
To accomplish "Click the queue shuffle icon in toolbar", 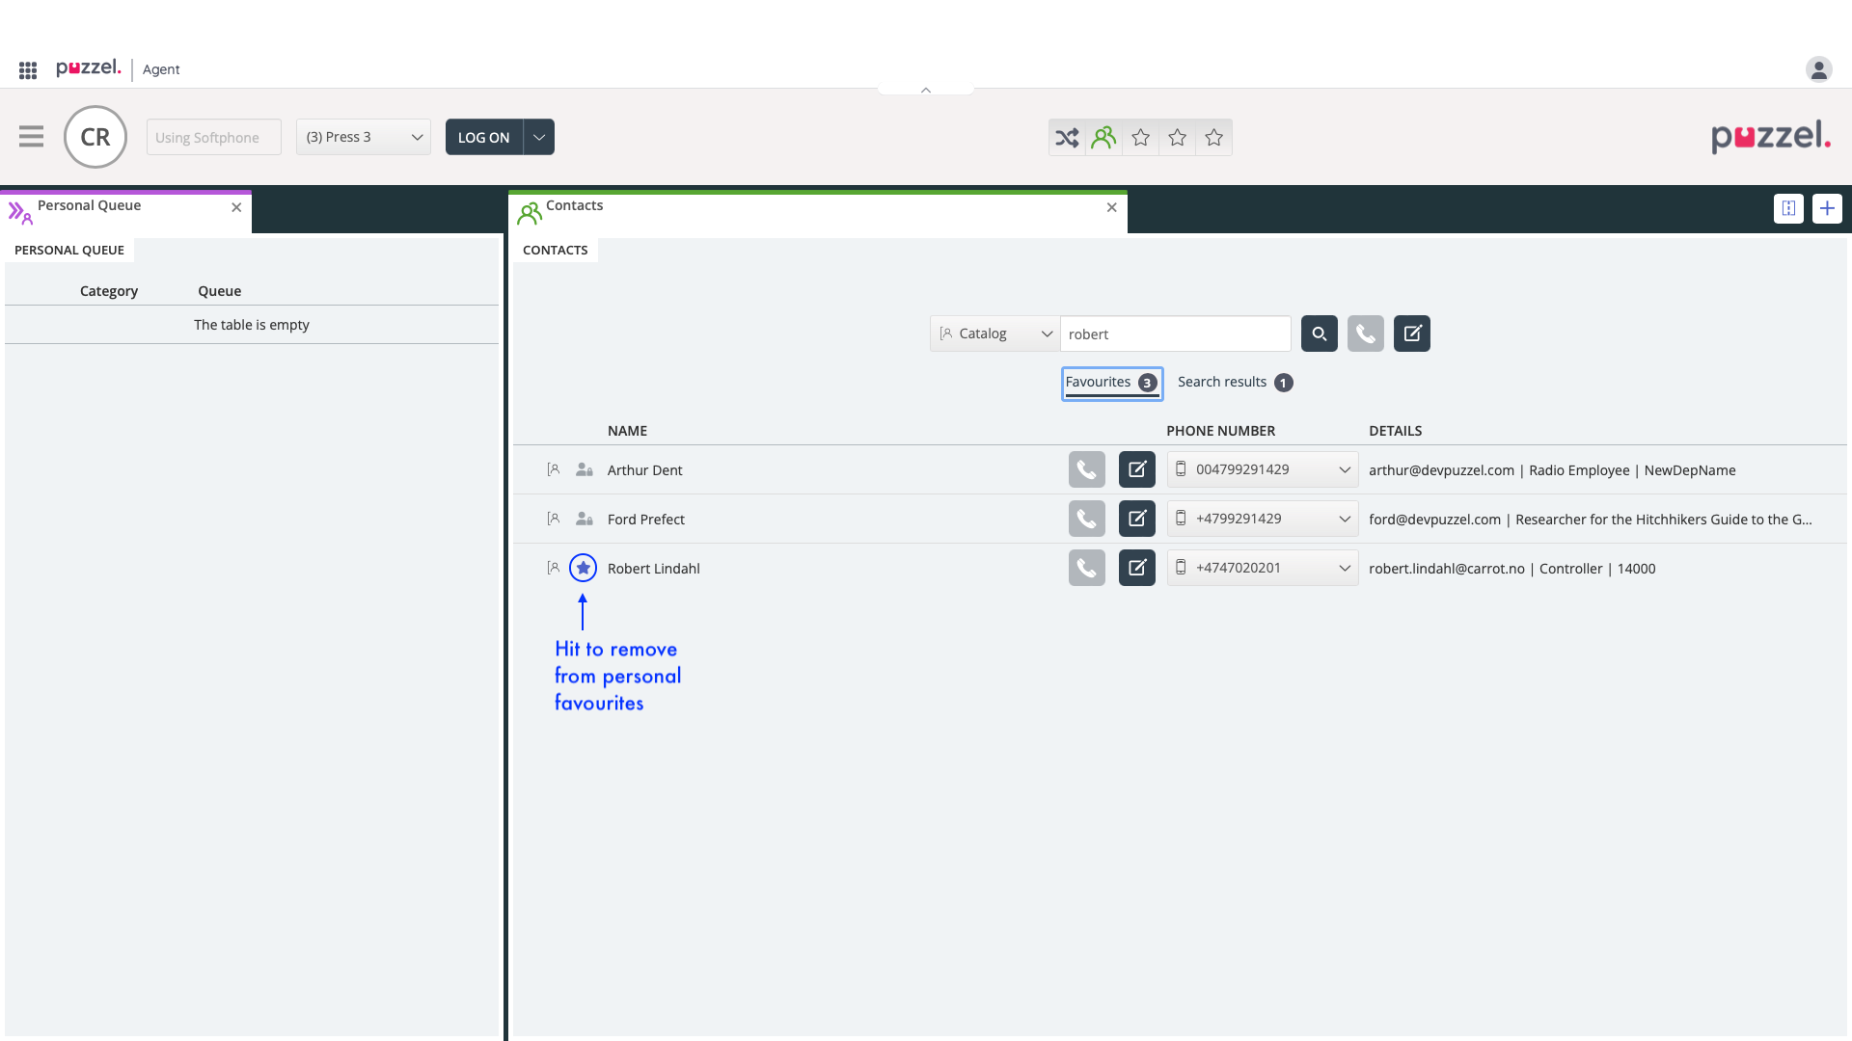I will tap(1067, 138).
